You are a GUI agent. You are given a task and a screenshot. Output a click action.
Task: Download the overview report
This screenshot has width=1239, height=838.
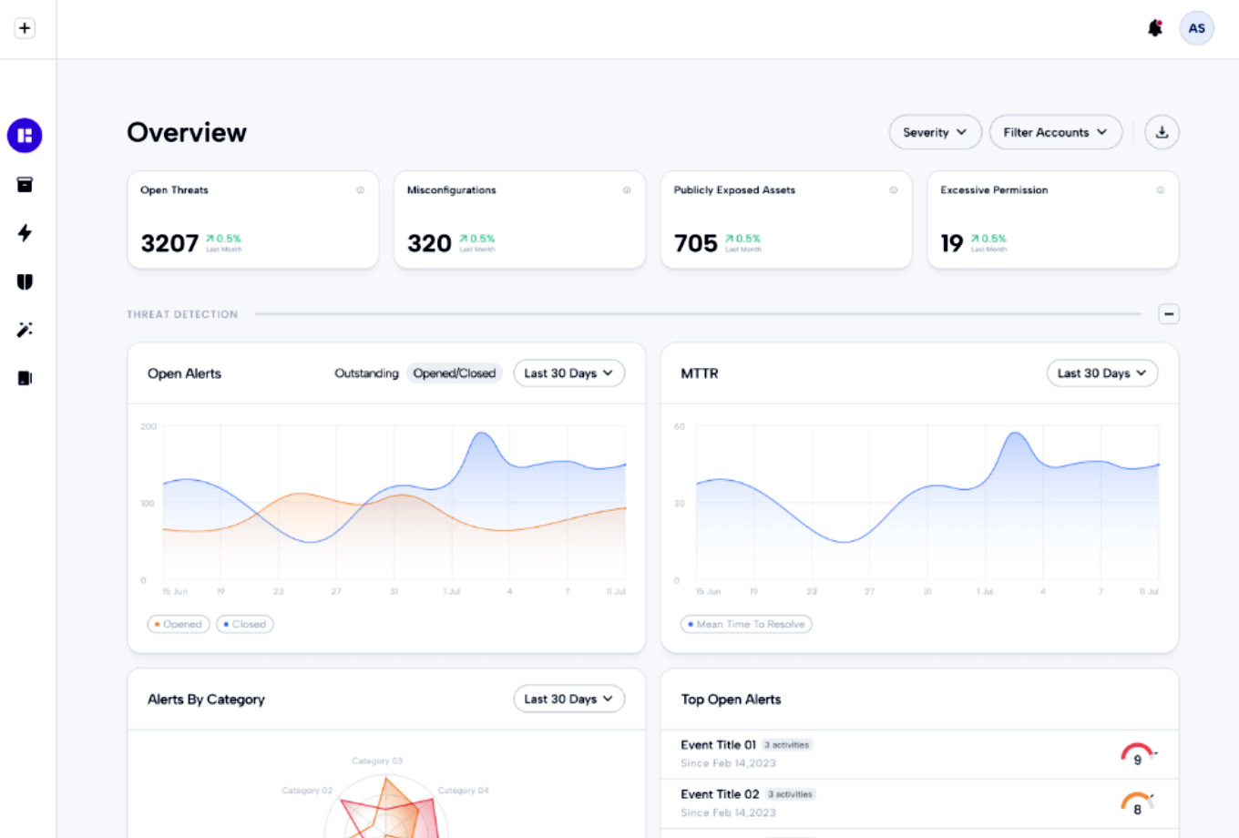(1162, 132)
